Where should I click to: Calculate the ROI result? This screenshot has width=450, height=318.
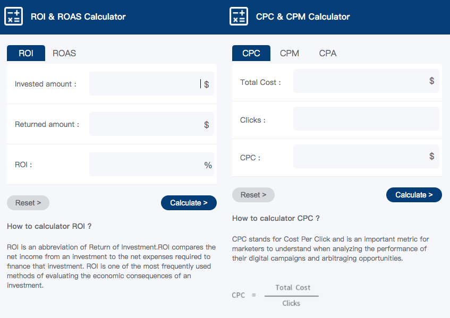click(x=189, y=203)
